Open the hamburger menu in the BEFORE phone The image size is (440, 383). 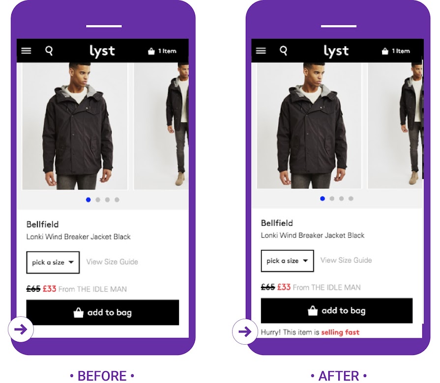[x=27, y=51]
